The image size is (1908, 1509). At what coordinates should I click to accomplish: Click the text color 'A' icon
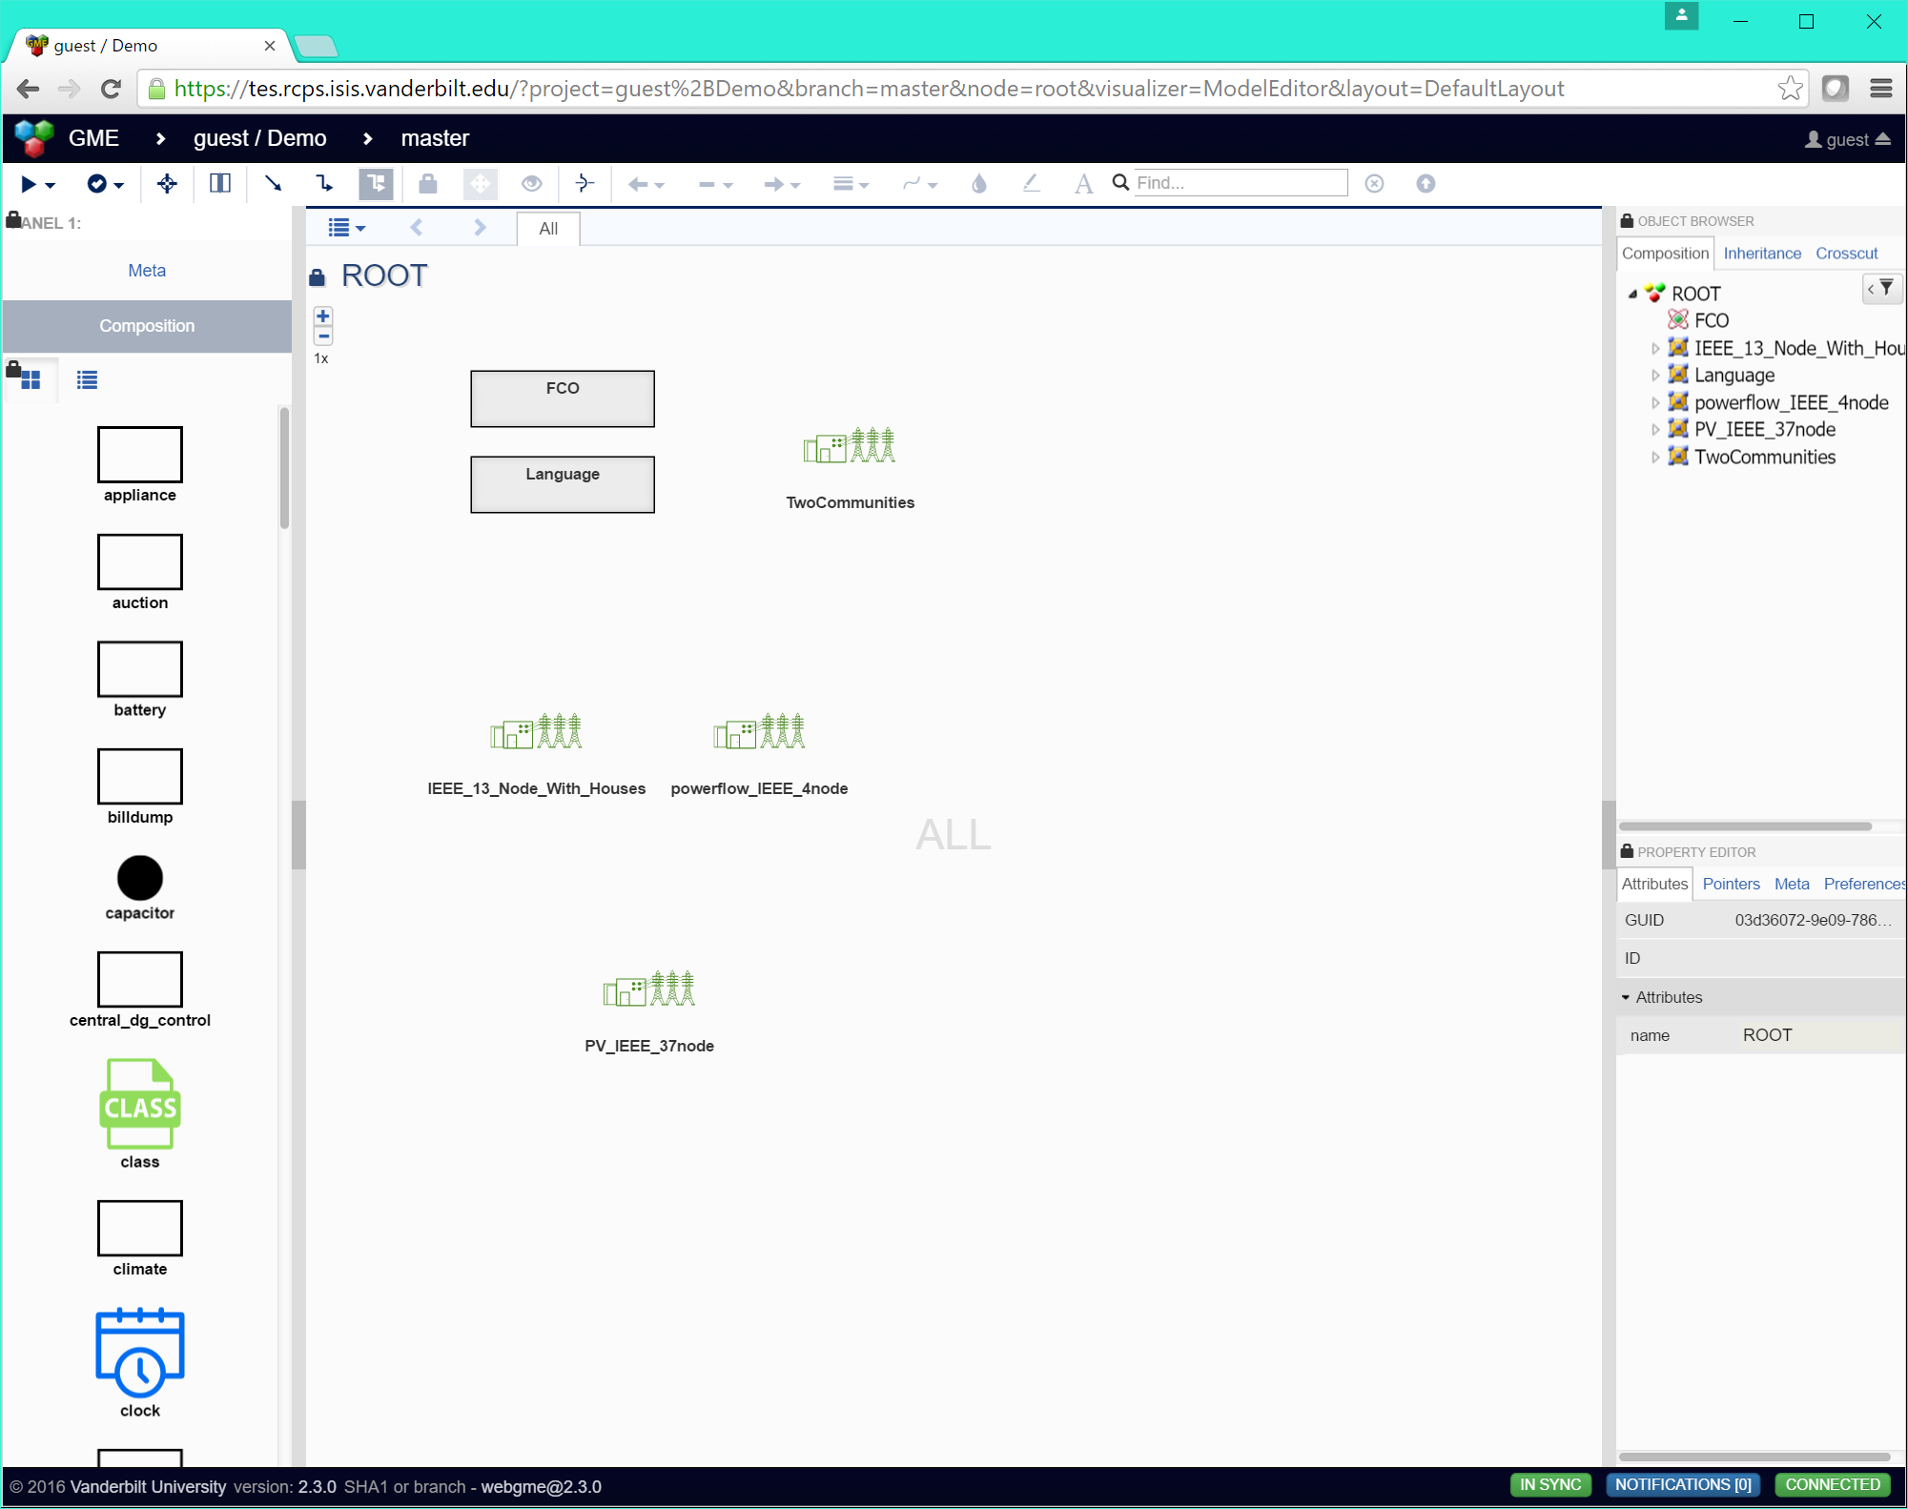(x=1082, y=183)
